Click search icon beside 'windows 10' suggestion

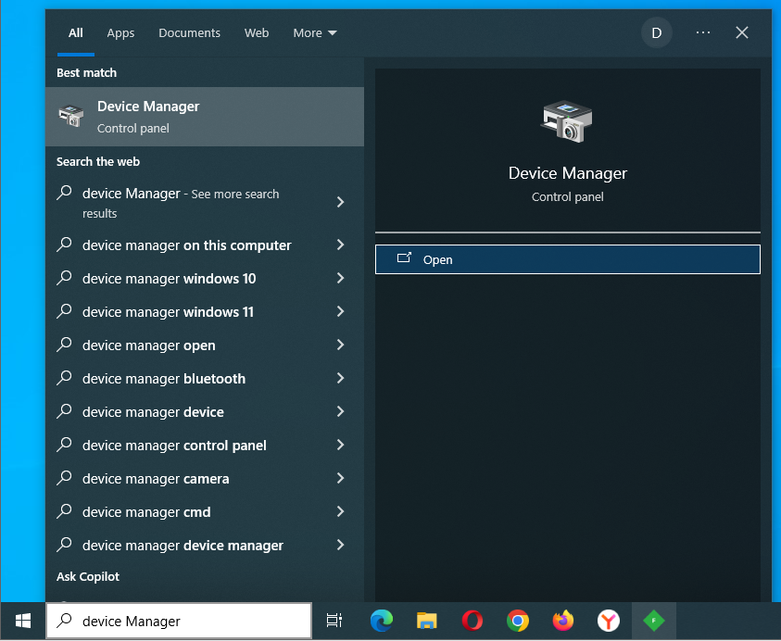tap(64, 277)
